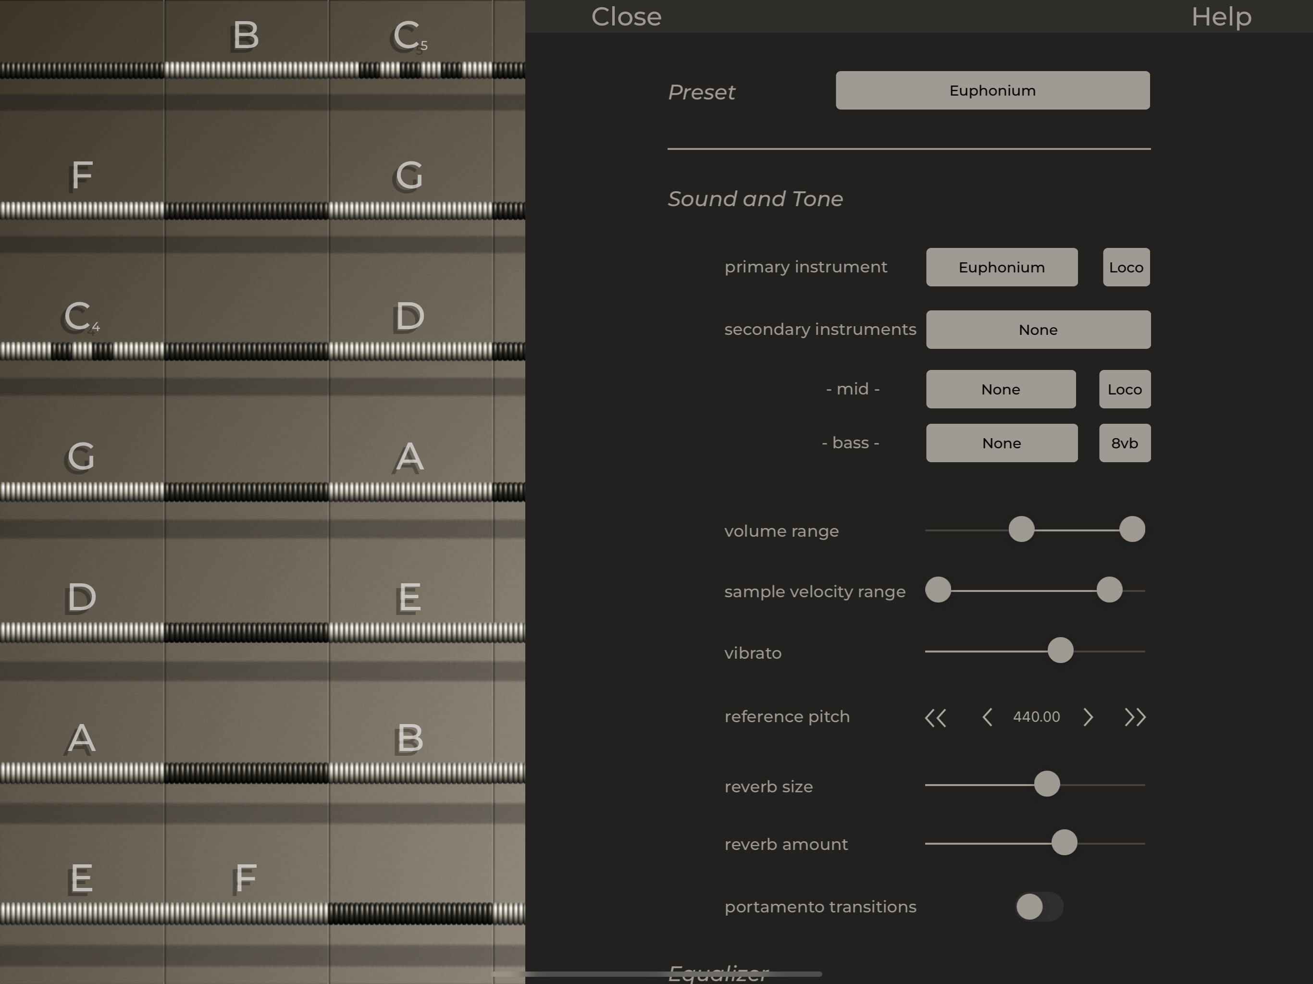The height and width of the screenshot is (984, 1313).
Task: Click the horizontal scroll indicator at bottom
Action: 656,974
